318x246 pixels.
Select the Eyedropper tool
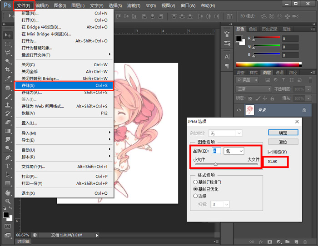pos(8,79)
